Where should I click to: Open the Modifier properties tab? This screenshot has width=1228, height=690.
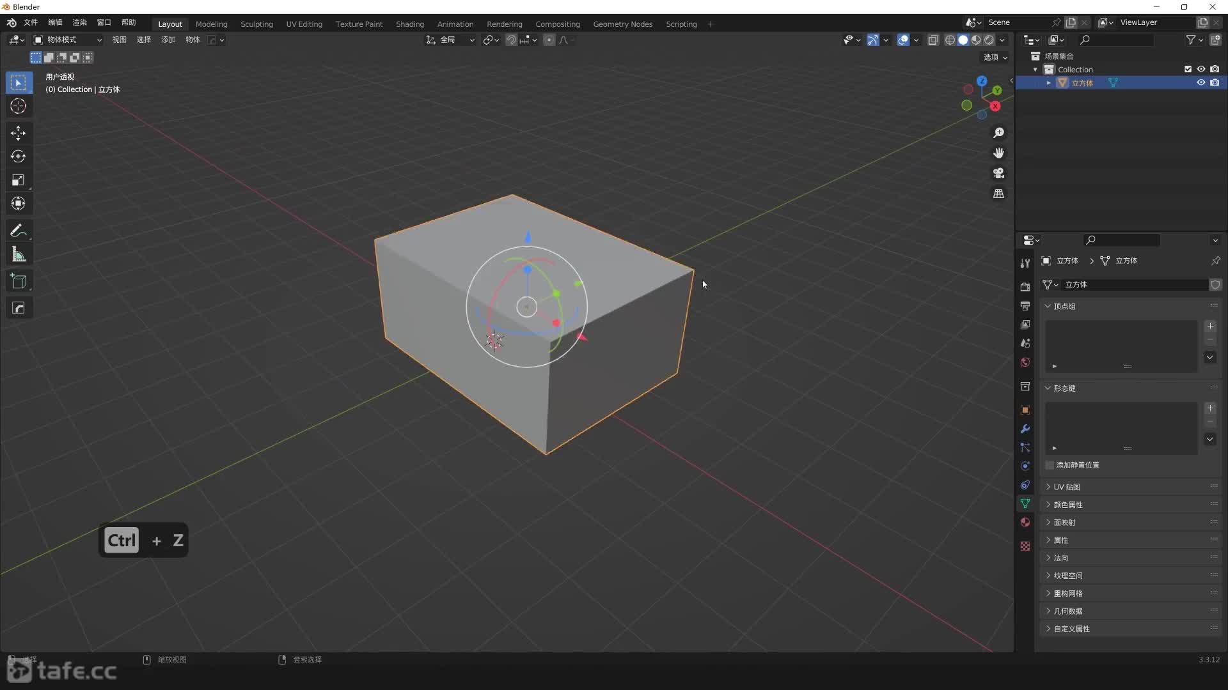tap(1025, 428)
